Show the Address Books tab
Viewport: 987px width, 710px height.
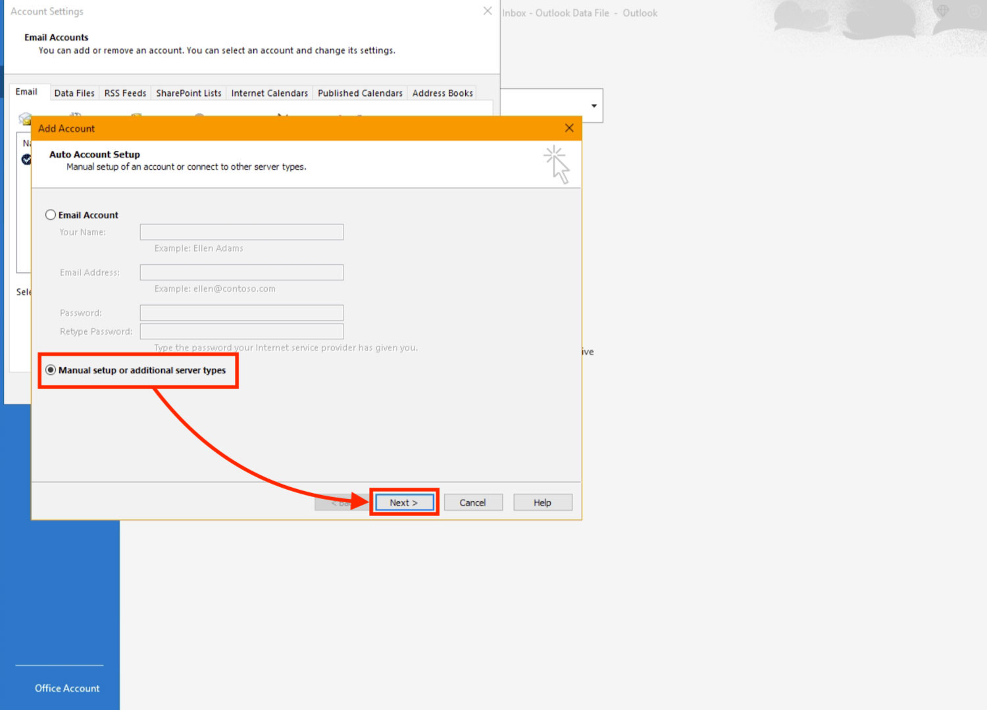(442, 93)
